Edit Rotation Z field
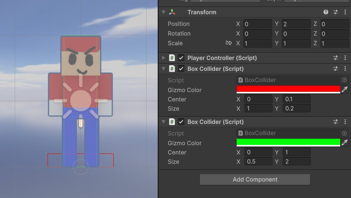The image size is (351, 198). (x=334, y=34)
